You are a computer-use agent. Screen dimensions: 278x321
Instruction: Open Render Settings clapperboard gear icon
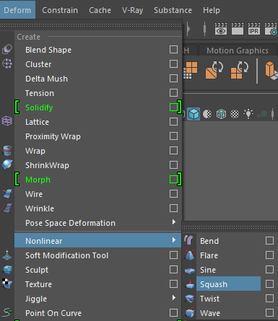[x=271, y=29]
